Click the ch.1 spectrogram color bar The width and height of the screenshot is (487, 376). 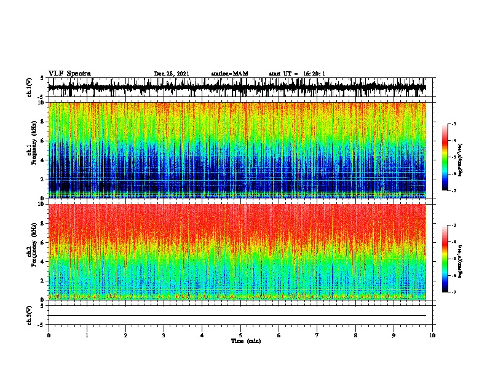click(x=445, y=157)
